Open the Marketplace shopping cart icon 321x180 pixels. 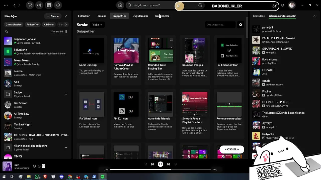pos(30,5)
